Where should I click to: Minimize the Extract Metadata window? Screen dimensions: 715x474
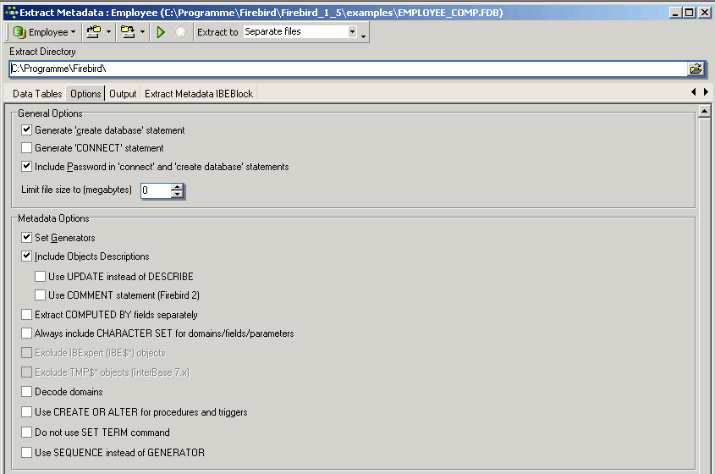point(676,13)
